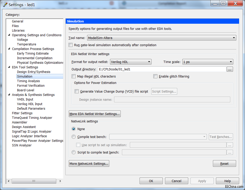Choose Script to compile test bench radio
Viewport: 245px width, 190px height.
coord(74,153)
